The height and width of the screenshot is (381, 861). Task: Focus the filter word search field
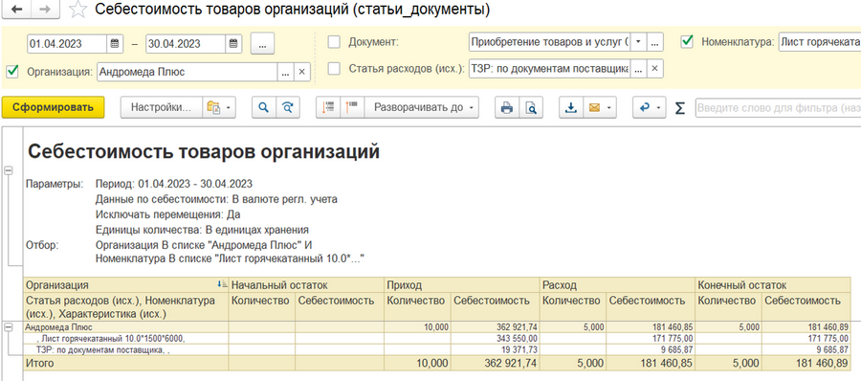(x=778, y=108)
